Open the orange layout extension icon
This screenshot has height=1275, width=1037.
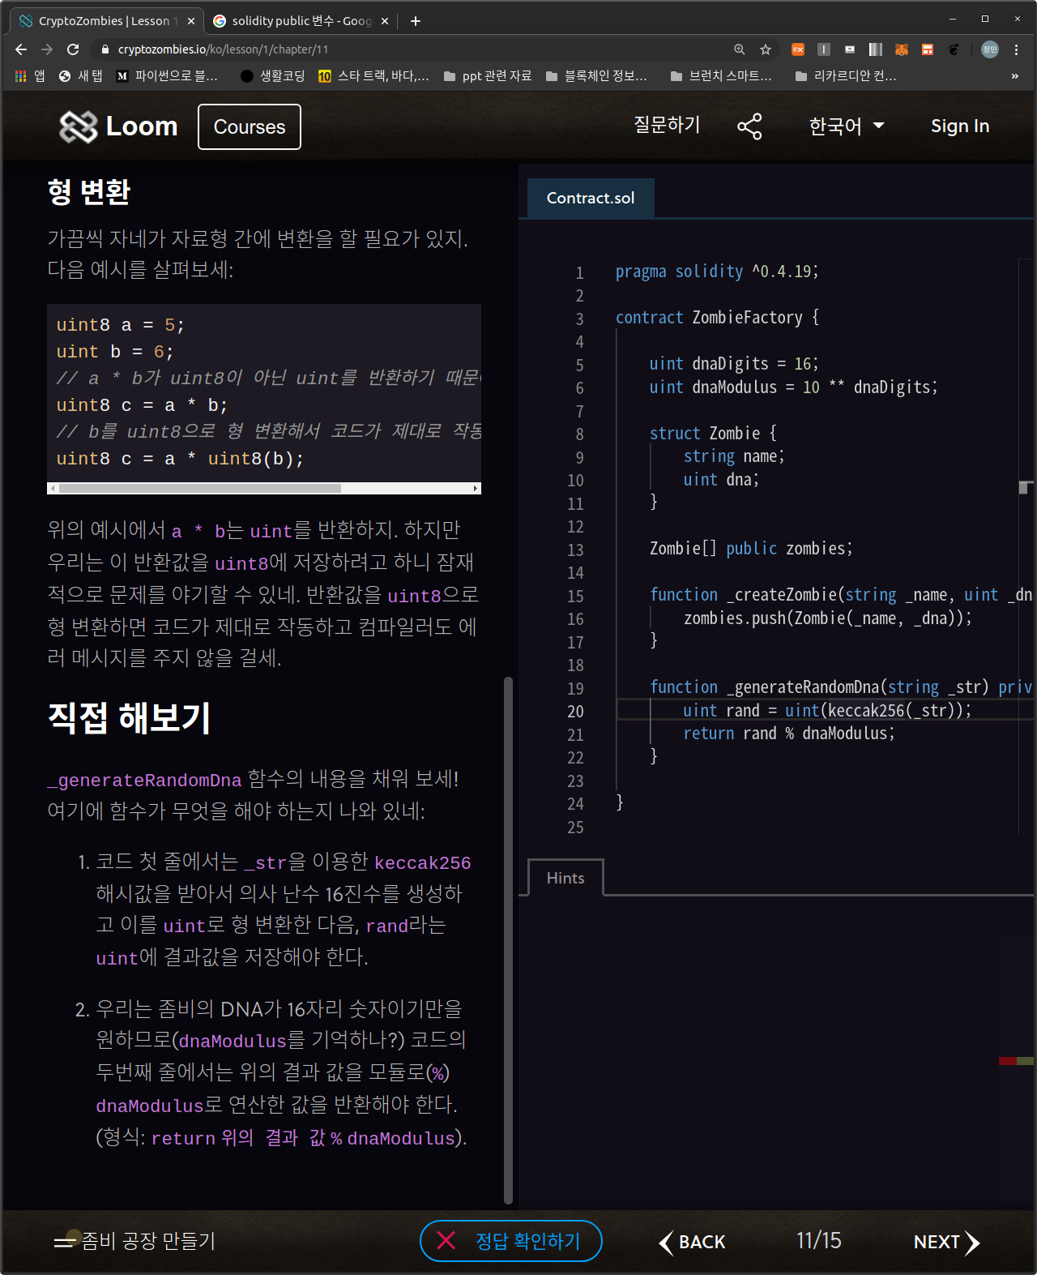pos(928,49)
